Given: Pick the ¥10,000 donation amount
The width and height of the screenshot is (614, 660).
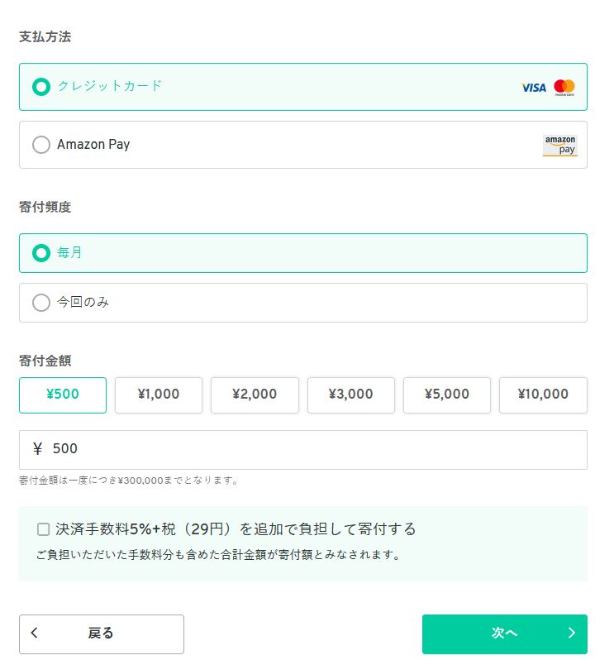Looking at the screenshot, I should click(544, 395).
